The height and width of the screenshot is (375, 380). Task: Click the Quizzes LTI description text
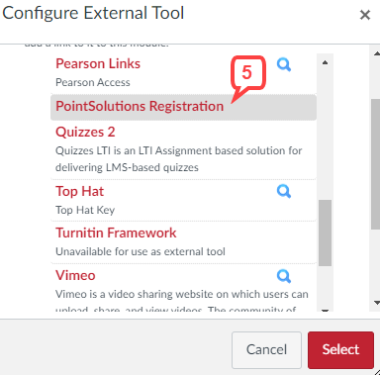178,159
